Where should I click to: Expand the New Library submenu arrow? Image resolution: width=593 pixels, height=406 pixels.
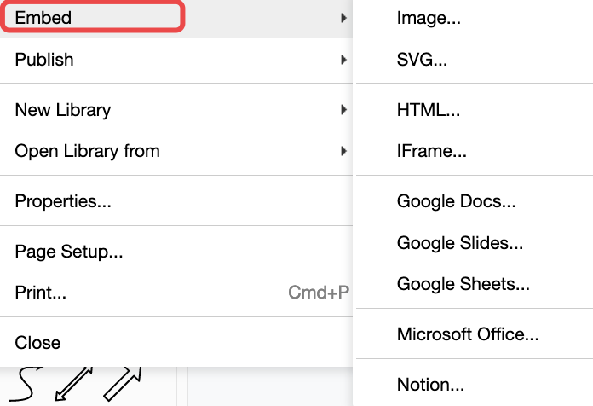pos(343,110)
